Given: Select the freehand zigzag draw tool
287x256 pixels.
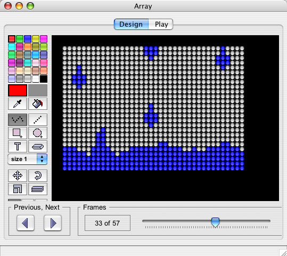Looking at the screenshot, I should tap(18, 119).
